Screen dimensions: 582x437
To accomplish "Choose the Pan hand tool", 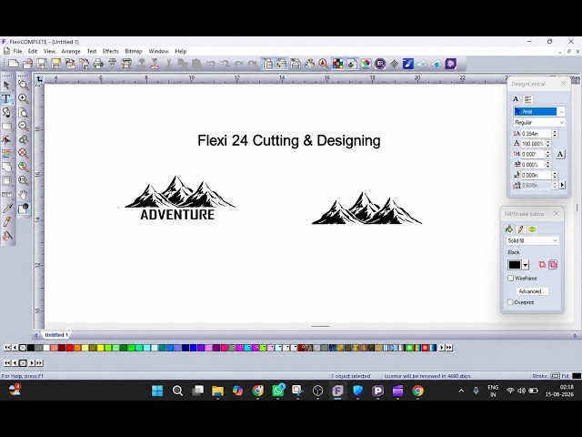I will pos(24,194).
